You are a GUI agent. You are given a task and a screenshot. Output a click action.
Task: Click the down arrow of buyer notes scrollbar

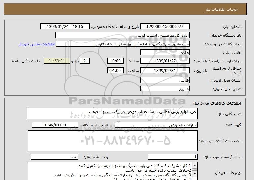click(195, 174)
